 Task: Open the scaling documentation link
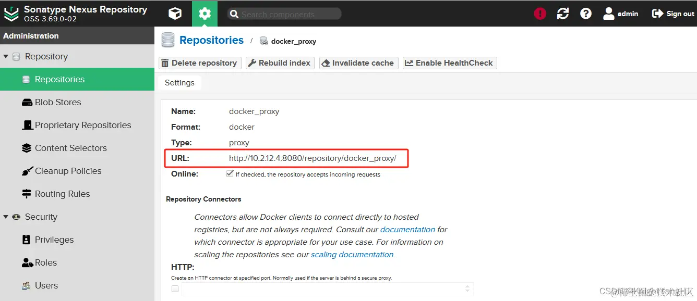point(352,255)
